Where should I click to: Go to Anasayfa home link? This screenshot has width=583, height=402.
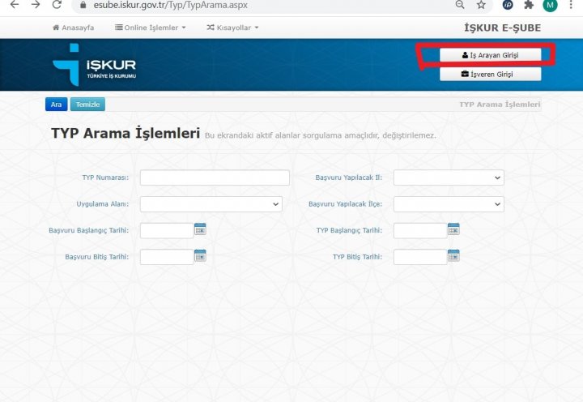73,28
